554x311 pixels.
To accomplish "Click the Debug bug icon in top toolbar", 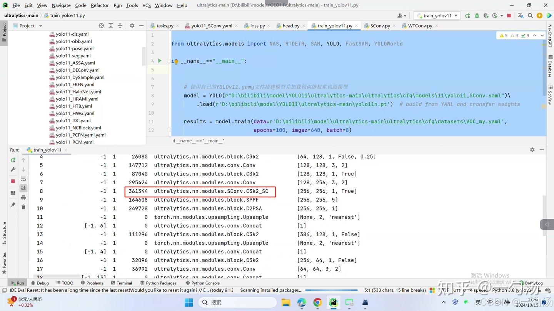I will tap(477, 16).
